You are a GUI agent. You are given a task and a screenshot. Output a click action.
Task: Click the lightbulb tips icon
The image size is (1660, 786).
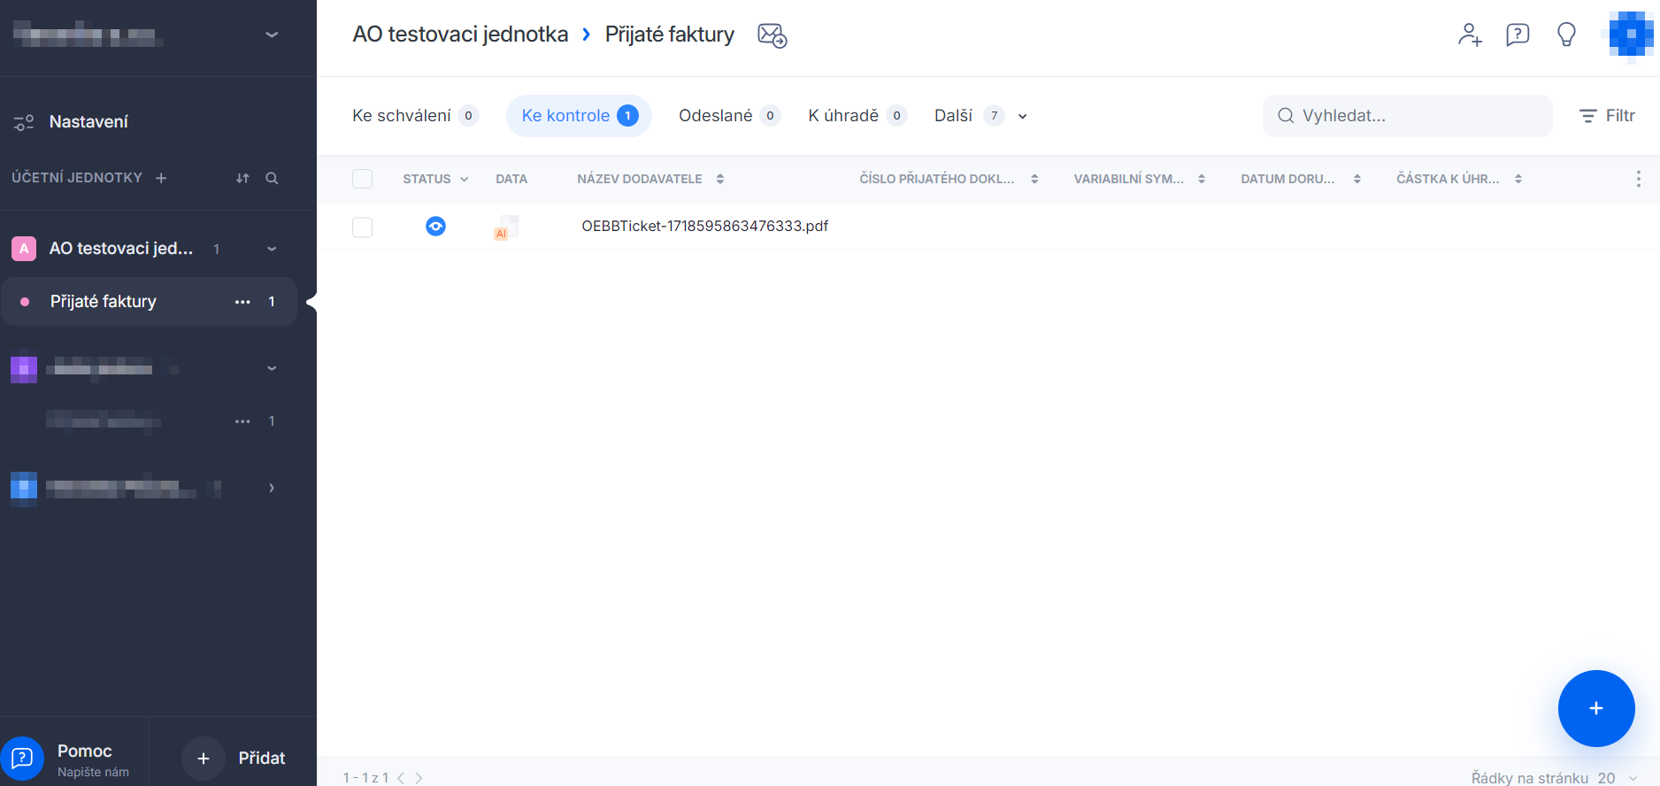[1566, 35]
